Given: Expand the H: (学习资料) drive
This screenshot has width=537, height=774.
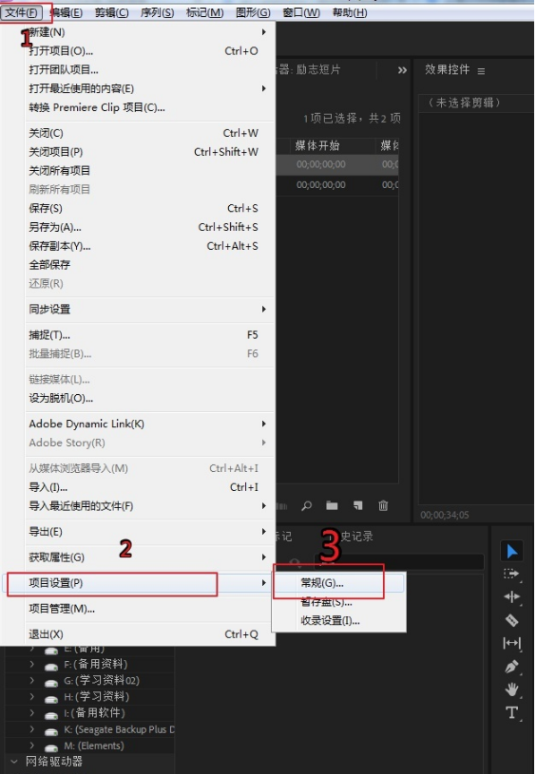Looking at the screenshot, I should coord(32,696).
